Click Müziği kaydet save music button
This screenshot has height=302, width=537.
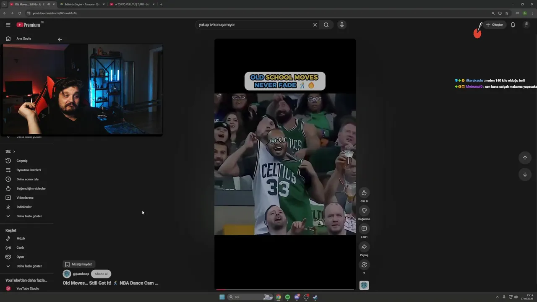(x=79, y=264)
